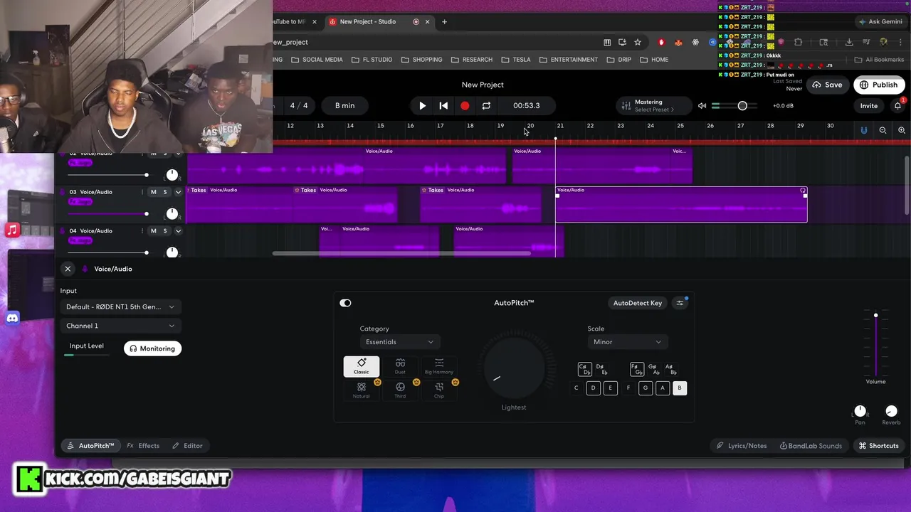911x512 pixels.
Task: Switch to the AutoPitch tab
Action: coord(90,446)
